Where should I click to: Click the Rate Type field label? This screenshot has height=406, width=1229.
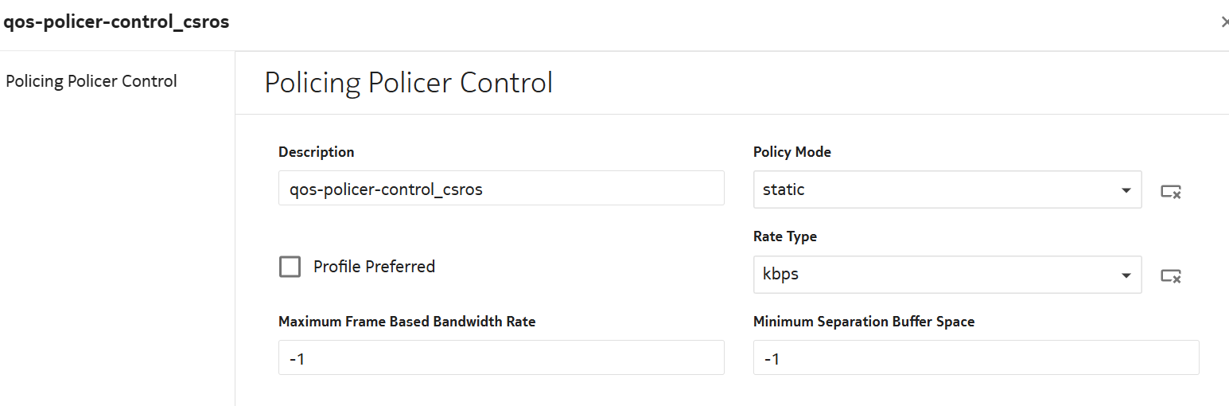[784, 236]
